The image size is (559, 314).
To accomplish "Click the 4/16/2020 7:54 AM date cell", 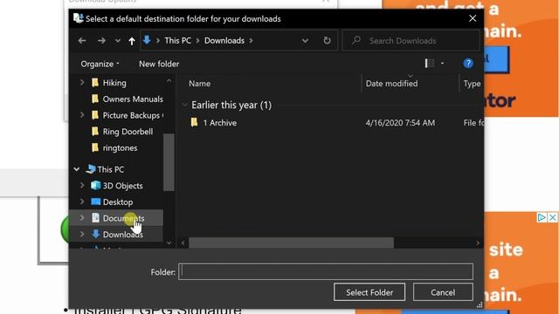I will [x=400, y=123].
